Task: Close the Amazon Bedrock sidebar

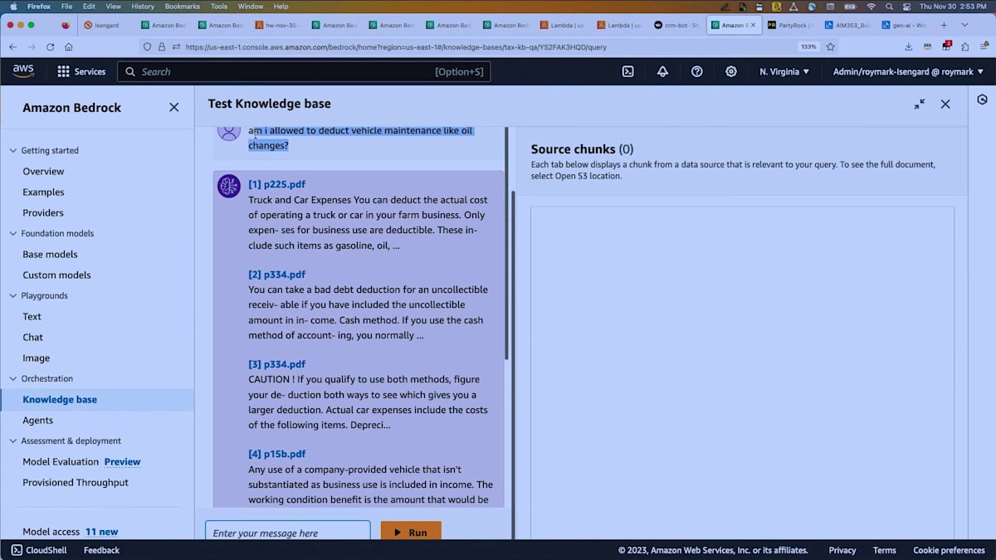Action: (x=173, y=107)
